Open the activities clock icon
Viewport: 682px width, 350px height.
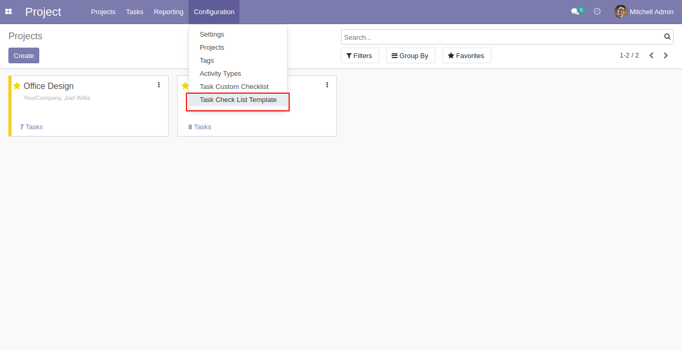tap(597, 11)
